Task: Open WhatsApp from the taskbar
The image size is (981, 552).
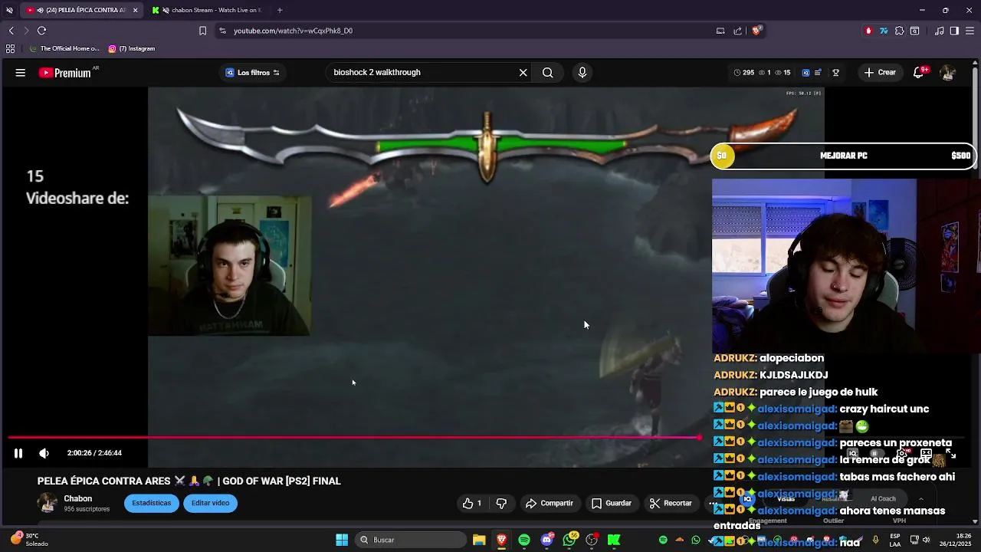Action: tap(569, 540)
